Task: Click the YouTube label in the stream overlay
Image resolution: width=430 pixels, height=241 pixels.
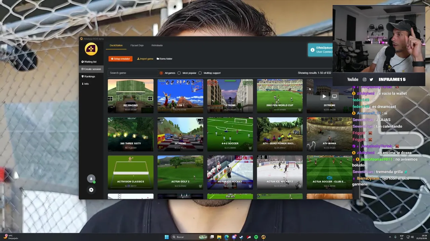Action: pyautogui.click(x=353, y=79)
